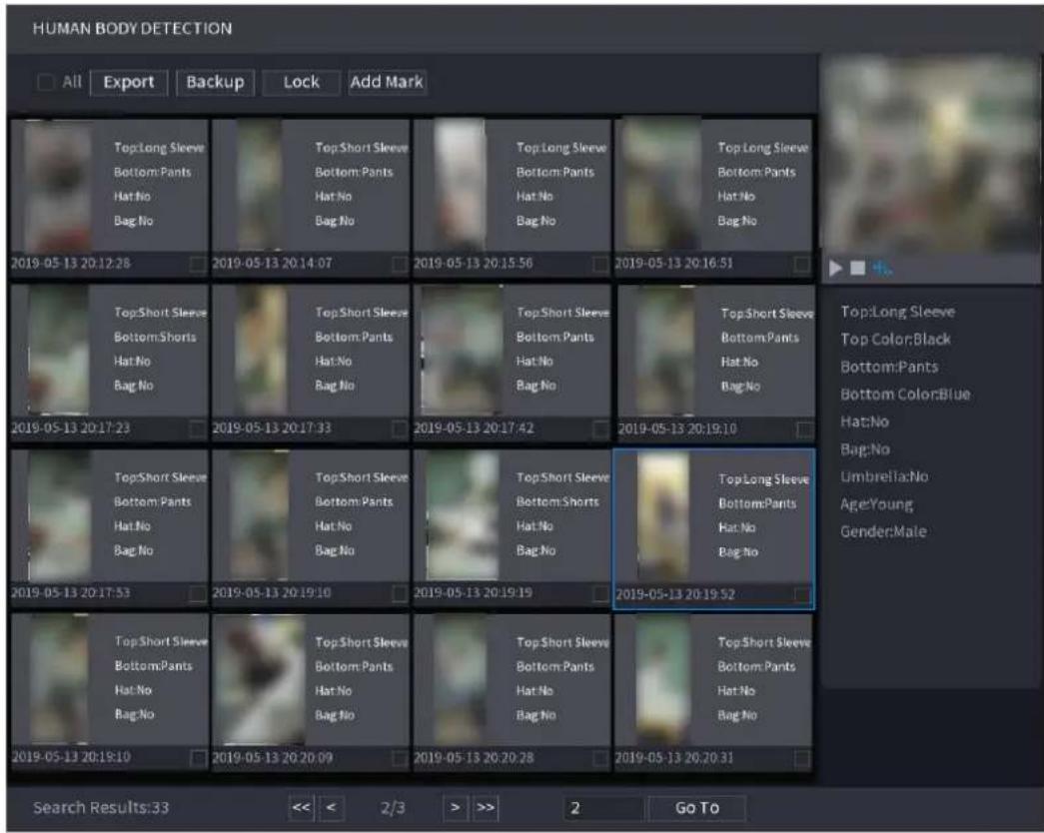1044x833 pixels.
Task: Click the large video preview pane
Action: [929, 155]
